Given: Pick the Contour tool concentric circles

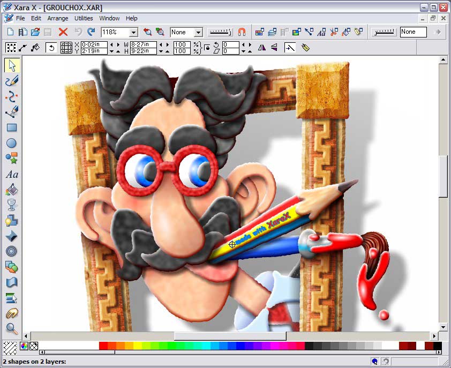Looking at the screenshot, I should [11, 251].
